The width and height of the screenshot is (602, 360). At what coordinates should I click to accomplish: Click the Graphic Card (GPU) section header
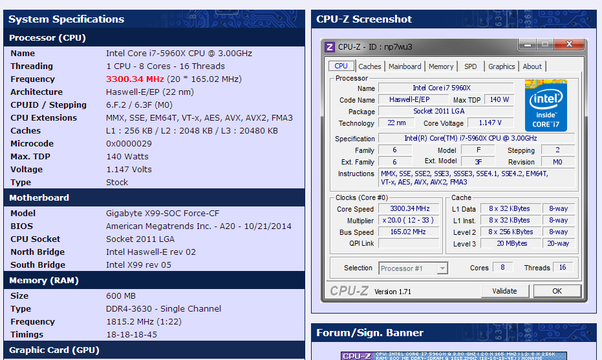(154, 350)
